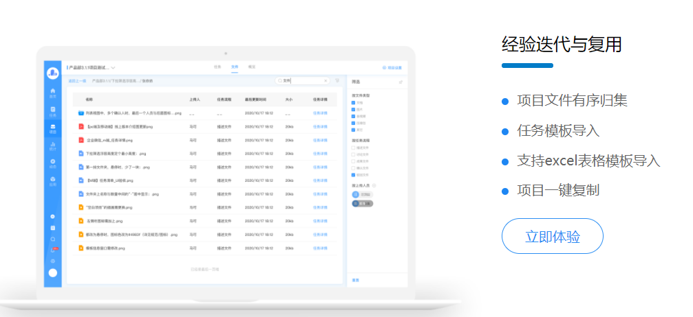693x317 pixels.
Task: Switch to the 文件 tab
Action: click(x=234, y=67)
